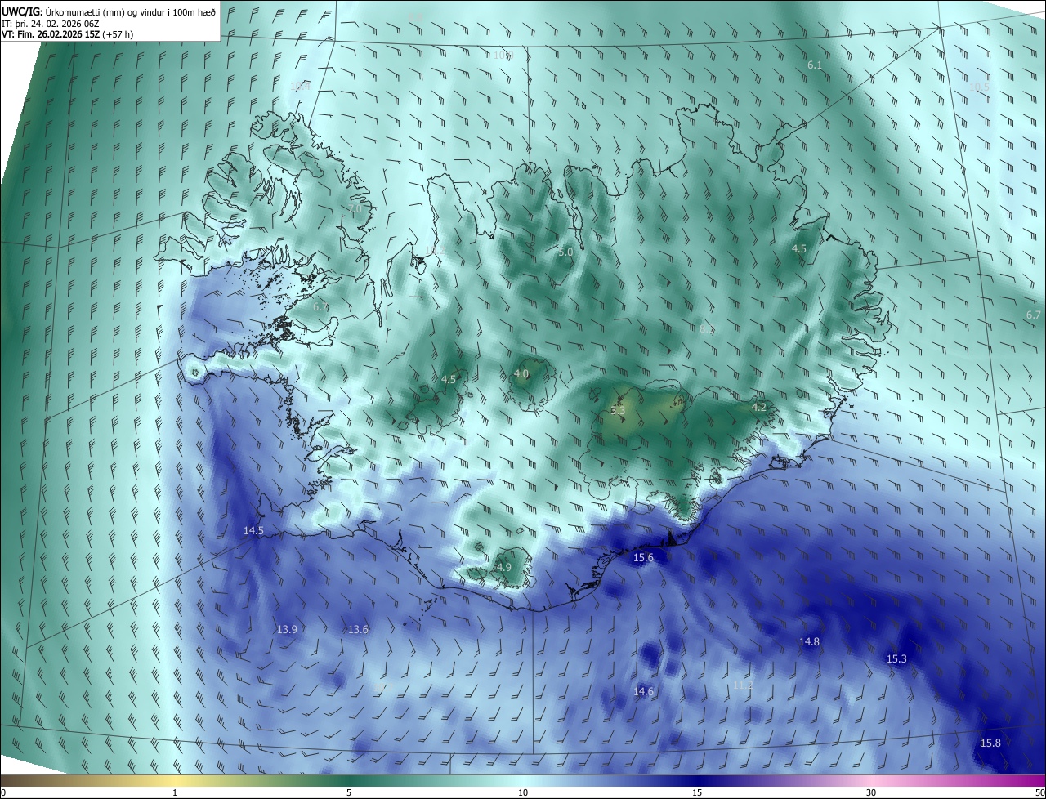Click the 4.0 value on Hofsjökull glacier
This screenshot has width=1046, height=799.
point(521,373)
